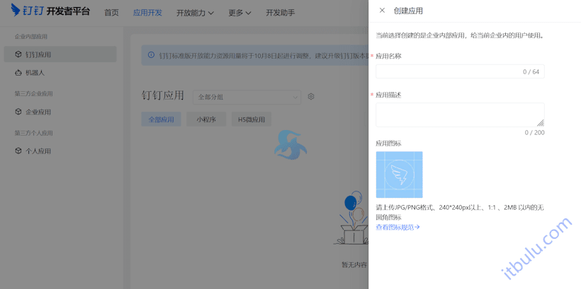This screenshot has width=581, height=289.
Task: Click the 企业内部应用 section label
Action: [x=30, y=37]
